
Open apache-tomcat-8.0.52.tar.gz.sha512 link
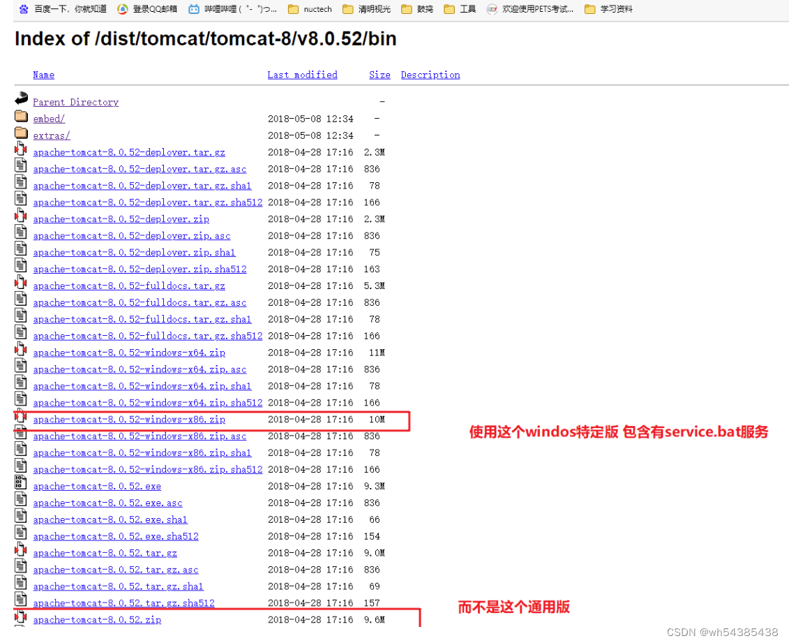click(123, 603)
